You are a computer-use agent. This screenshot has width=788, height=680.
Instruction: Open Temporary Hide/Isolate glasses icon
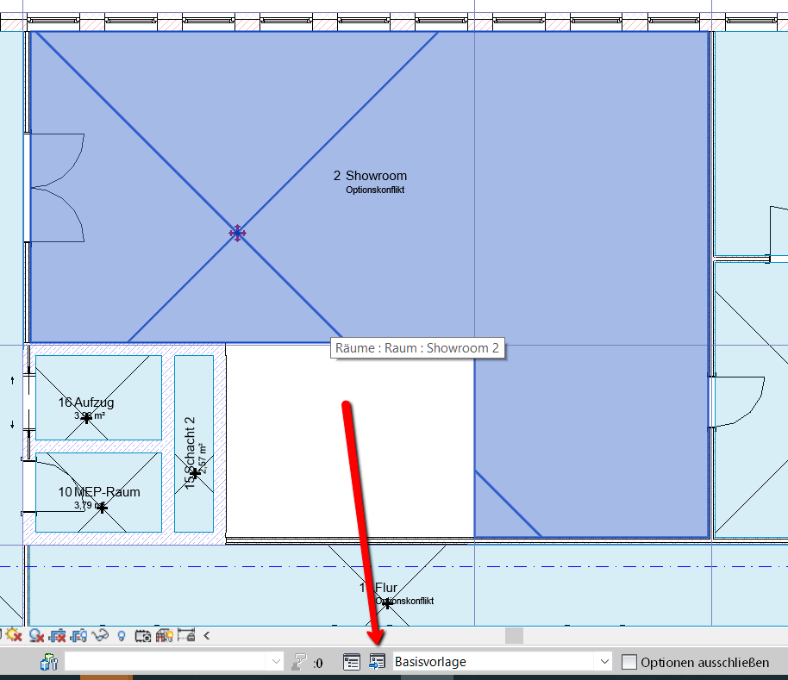coord(101,636)
